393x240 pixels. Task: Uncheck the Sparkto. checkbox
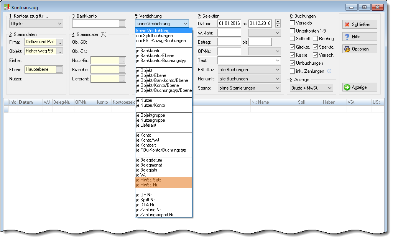pos(315,47)
